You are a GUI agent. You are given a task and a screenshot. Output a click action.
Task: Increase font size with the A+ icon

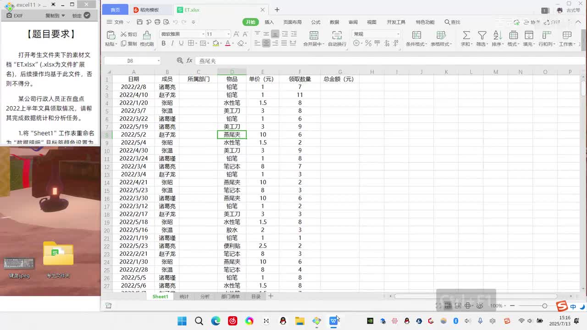[236, 34]
